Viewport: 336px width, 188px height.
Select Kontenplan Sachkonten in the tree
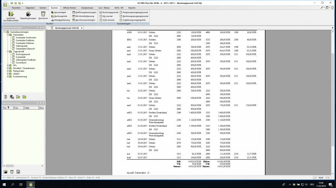tap(26, 38)
